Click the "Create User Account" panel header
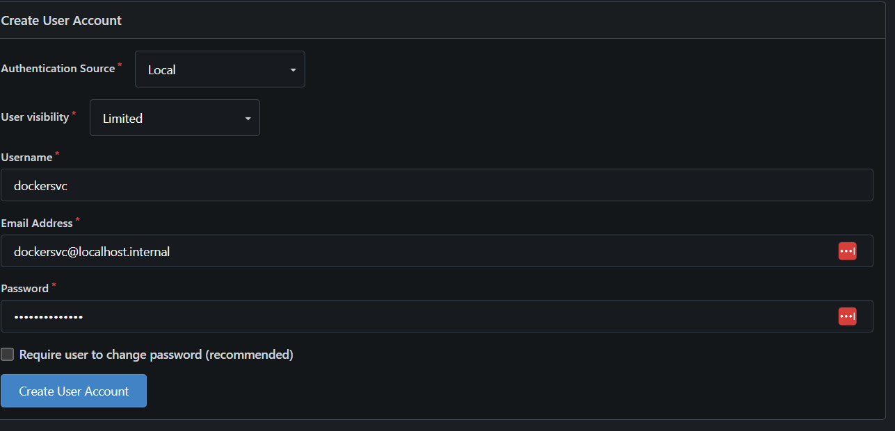The image size is (895, 431). click(61, 21)
